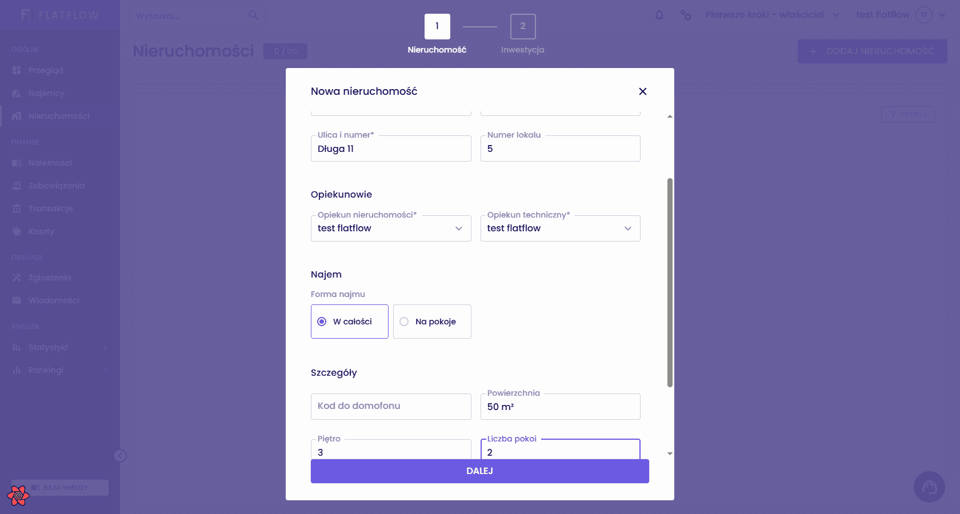960x514 pixels.
Task: Click the Wiadomości envelope icon
Action: 17,300
